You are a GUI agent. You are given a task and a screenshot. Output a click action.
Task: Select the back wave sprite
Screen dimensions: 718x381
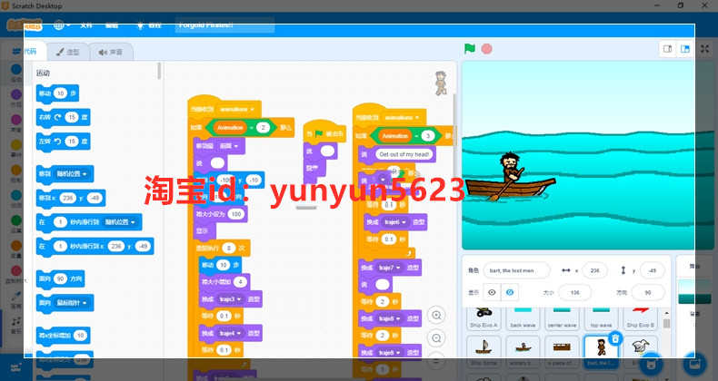pos(523,318)
